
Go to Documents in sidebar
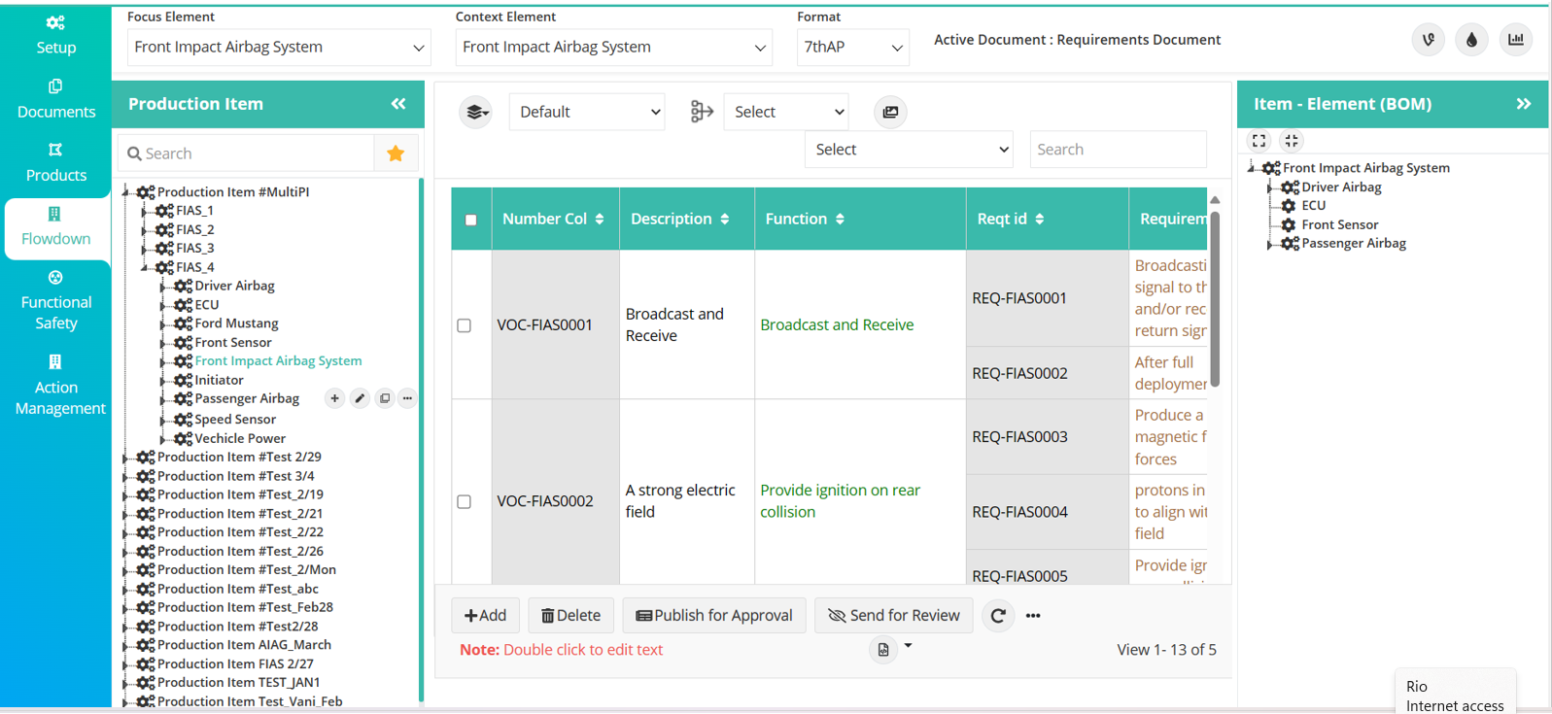pyautogui.click(x=55, y=99)
